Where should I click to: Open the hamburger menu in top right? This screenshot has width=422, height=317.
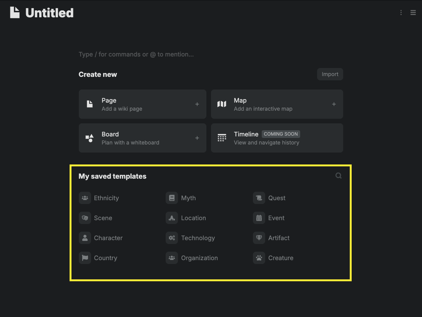(413, 13)
